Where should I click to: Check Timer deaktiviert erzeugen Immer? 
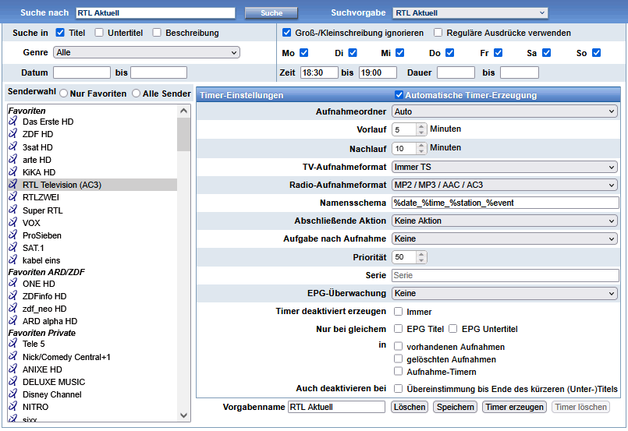click(398, 311)
